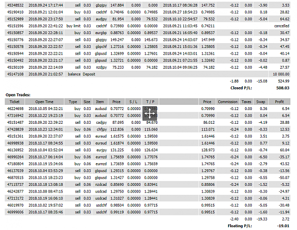Click the S / L column header
The image size is (297, 230).
[x=134, y=101]
